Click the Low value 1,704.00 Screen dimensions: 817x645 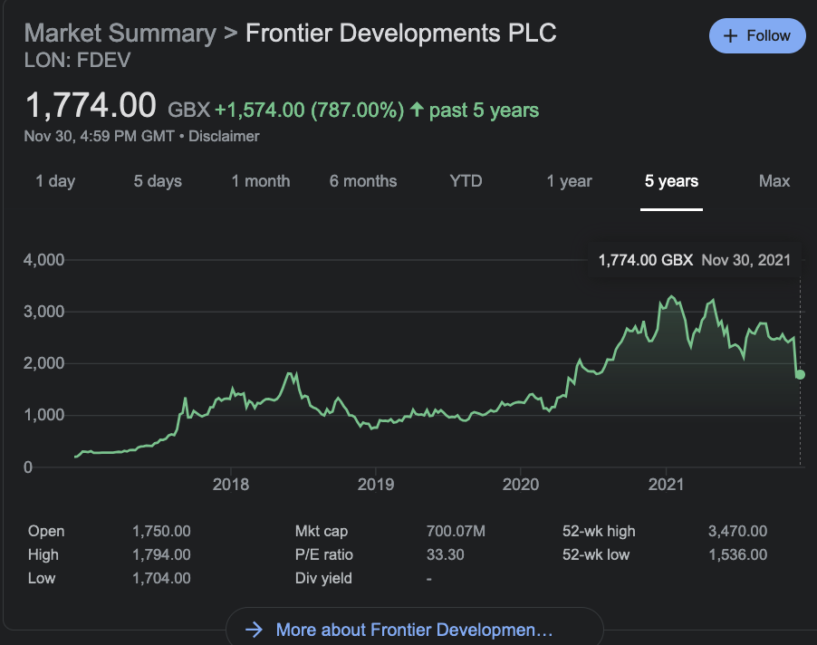(x=161, y=578)
